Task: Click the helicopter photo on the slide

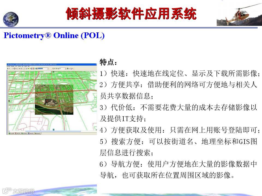Action: (x=239, y=14)
